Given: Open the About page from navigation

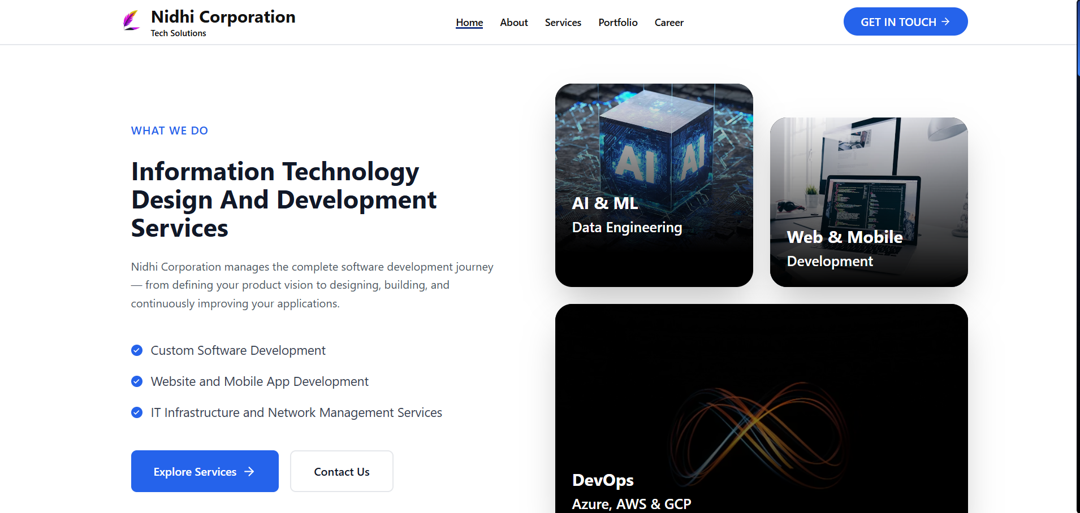Looking at the screenshot, I should [x=513, y=23].
